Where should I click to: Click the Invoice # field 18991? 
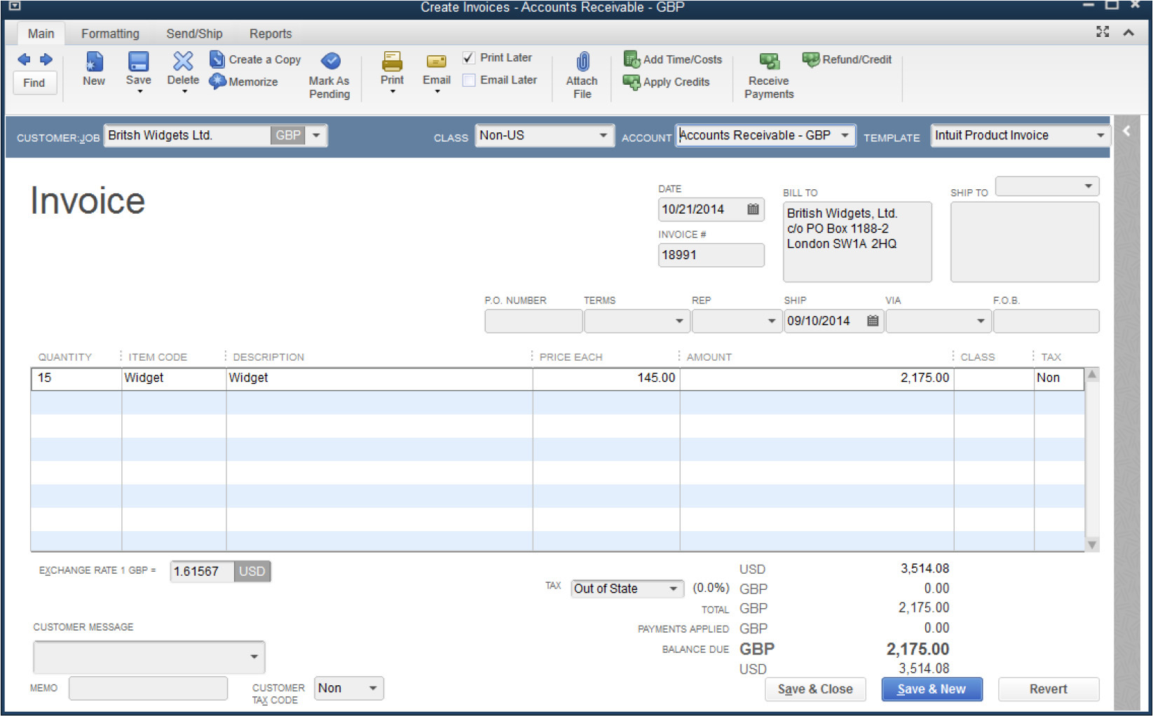711,255
